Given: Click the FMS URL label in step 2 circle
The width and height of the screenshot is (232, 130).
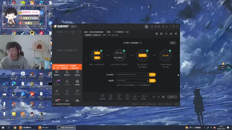Looking at the screenshot, I should click(x=119, y=53).
